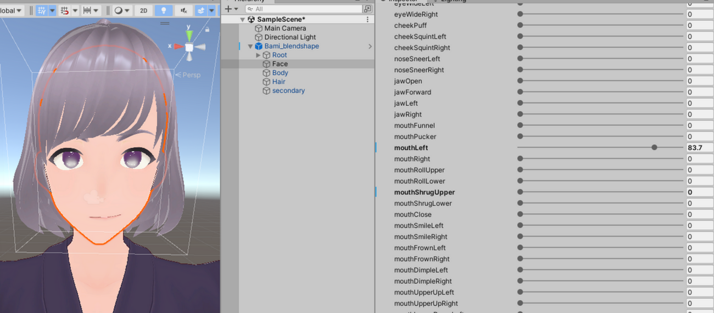Screen dimensions: 714x313
Task: Toggle scene lighting lightbulb
Action: 163,10
